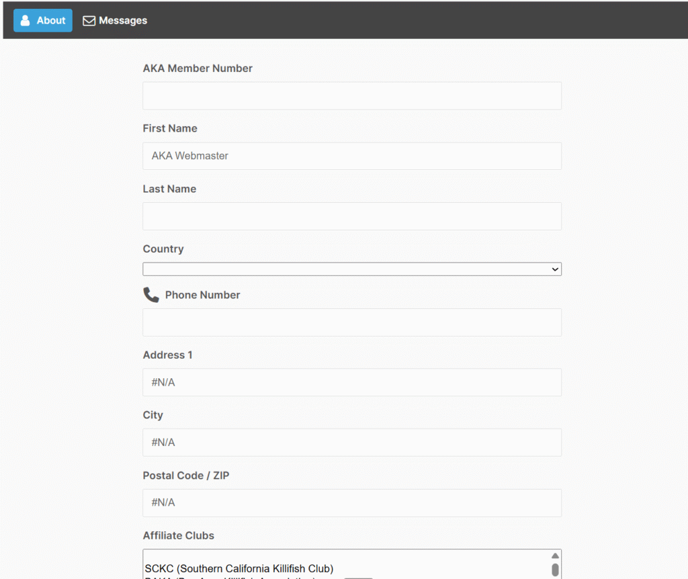The width and height of the screenshot is (688, 579).
Task: Click the person icon on About
Action: coord(26,20)
